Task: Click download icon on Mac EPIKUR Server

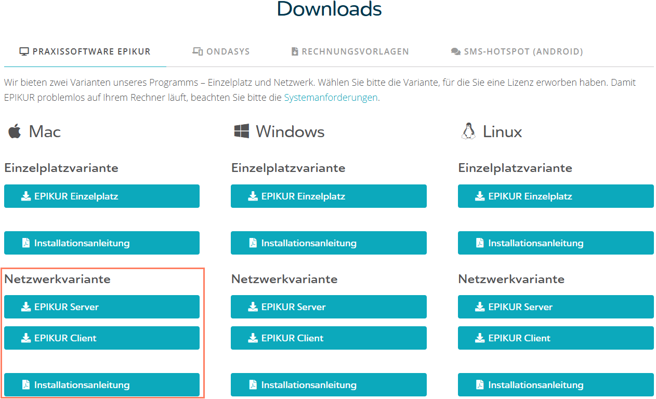Action: 26,307
